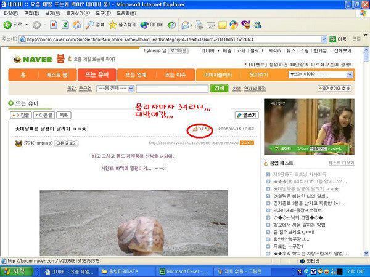Image resolution: width=370 pixels, height=277 pixels.
Task: Open the 학교에서 싸움 잘하는 방법 entry
Action: [x=299, y=225]
